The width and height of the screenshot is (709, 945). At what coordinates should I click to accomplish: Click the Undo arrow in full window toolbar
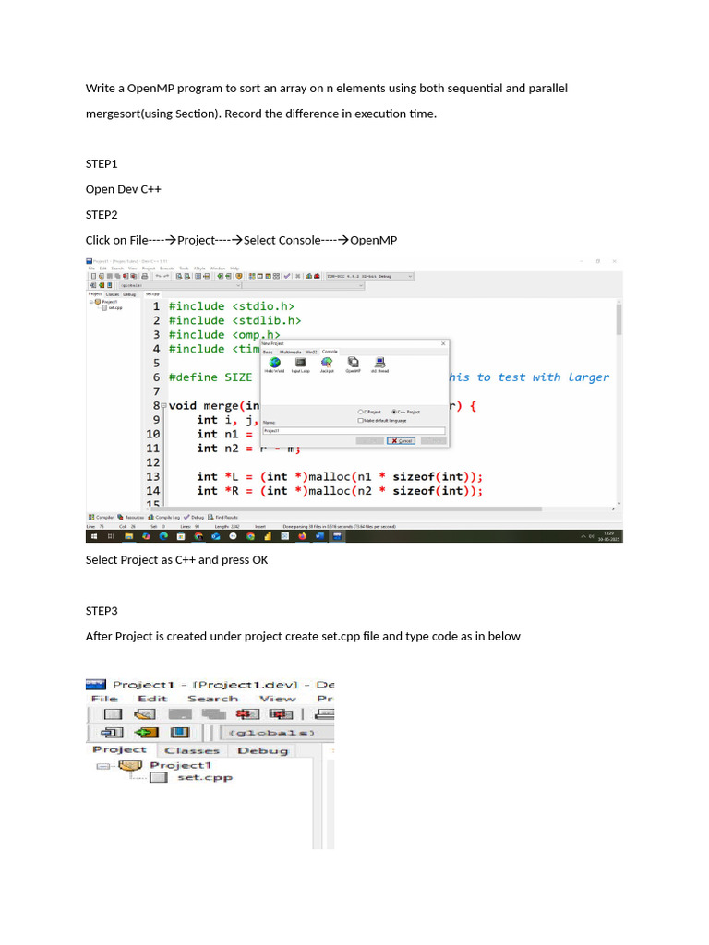(158, 276)
